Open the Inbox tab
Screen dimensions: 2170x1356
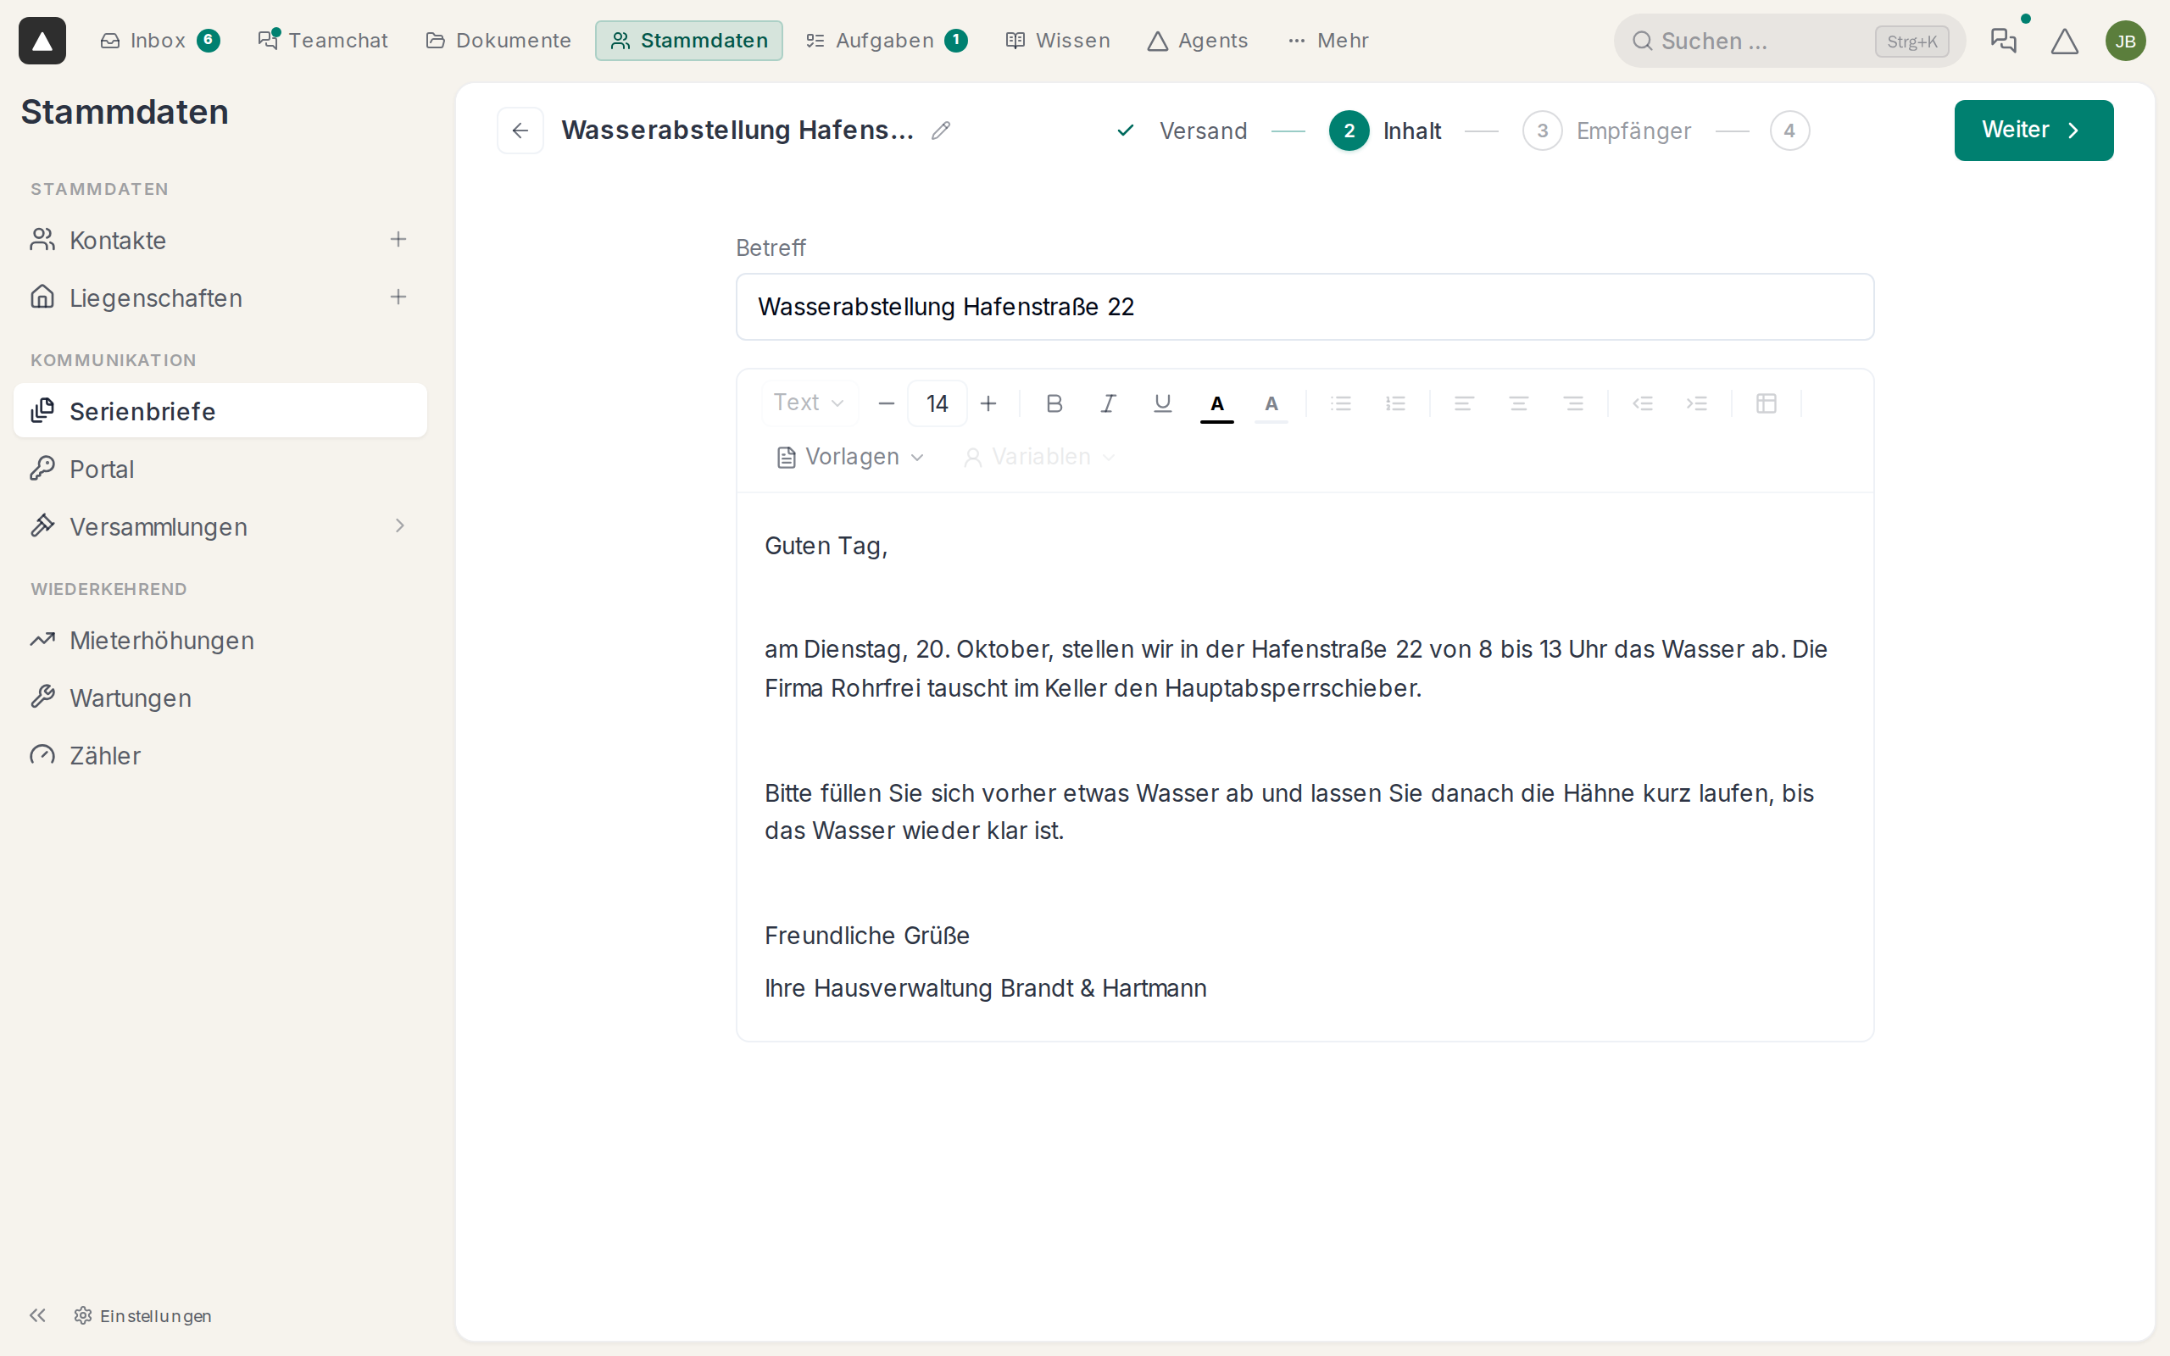point(159,41)
